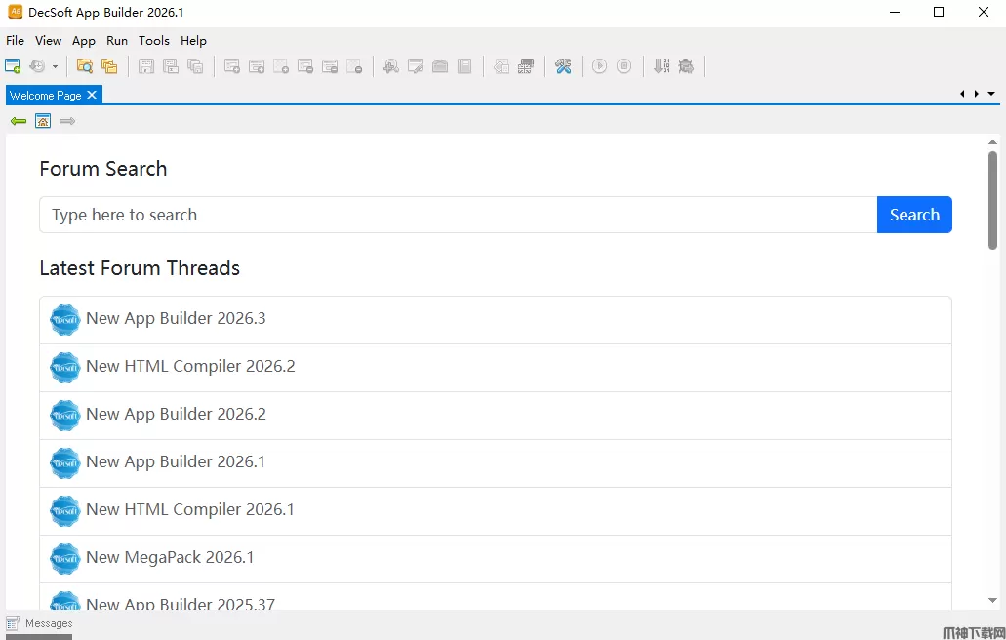1006x640 pixels.
Task: Click the tab scroll left arrow
Action: tap(962, 94)
